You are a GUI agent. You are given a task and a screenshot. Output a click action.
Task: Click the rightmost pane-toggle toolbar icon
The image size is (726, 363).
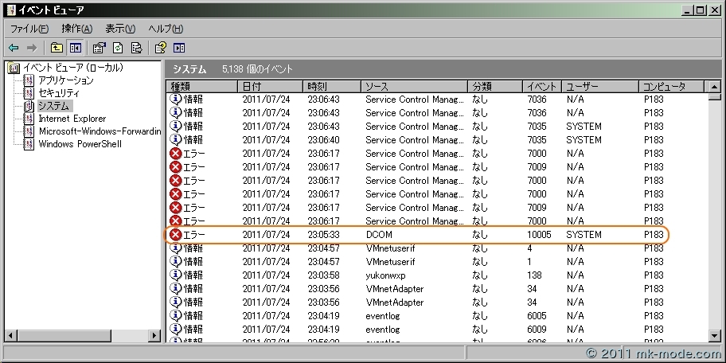click(x=178, y=48)
